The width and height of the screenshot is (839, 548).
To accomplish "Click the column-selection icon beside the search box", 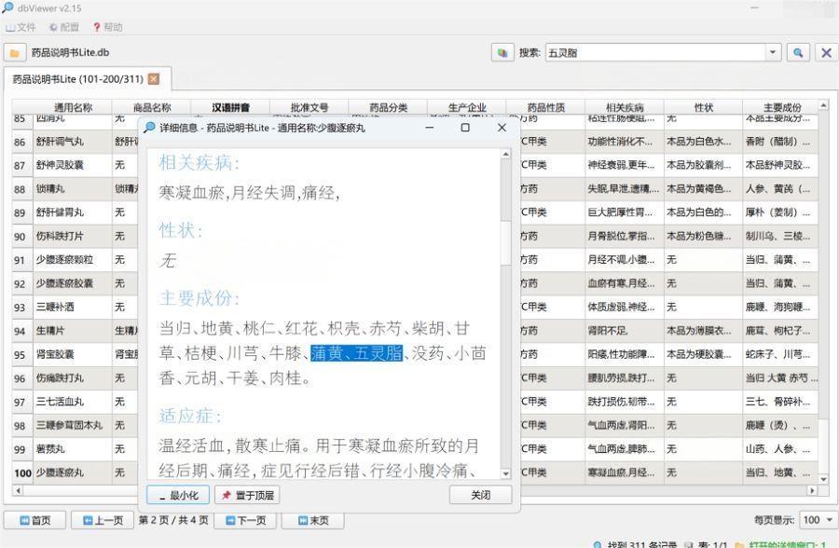I will (x=502, y=53).
